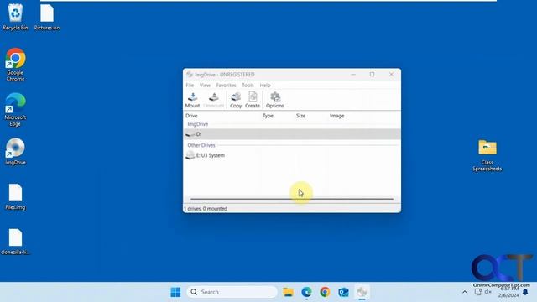Open the Tools menu in ImgDrive
The width and height of the screenshot is (537, 302).
click(248, 85)
